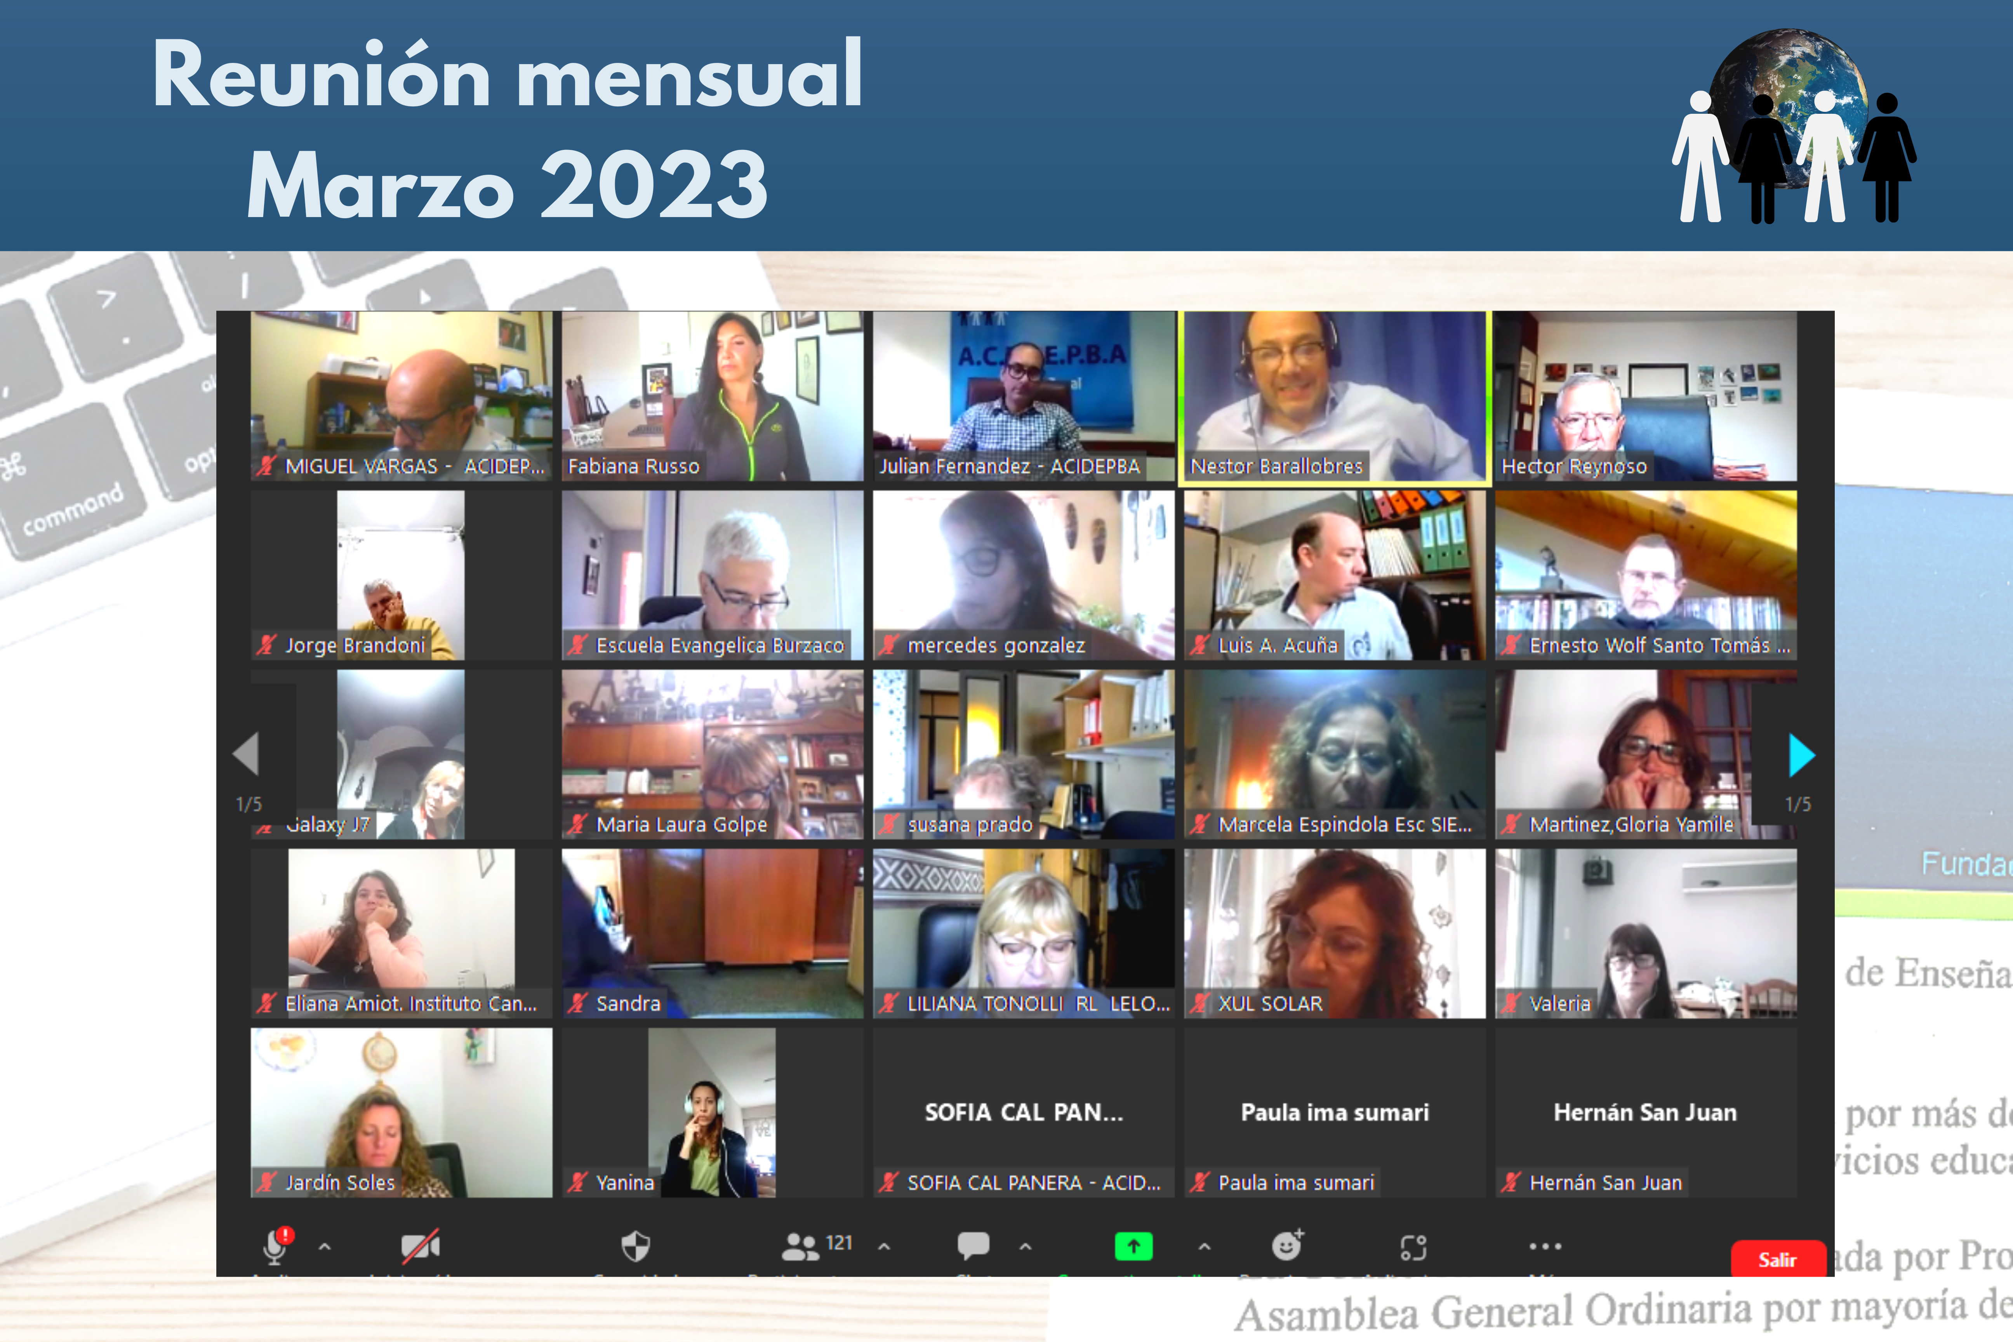This screenshot has width=2013, height=1342.
Task: Go to previous gallery page arrow
Action: click(247, 753)
